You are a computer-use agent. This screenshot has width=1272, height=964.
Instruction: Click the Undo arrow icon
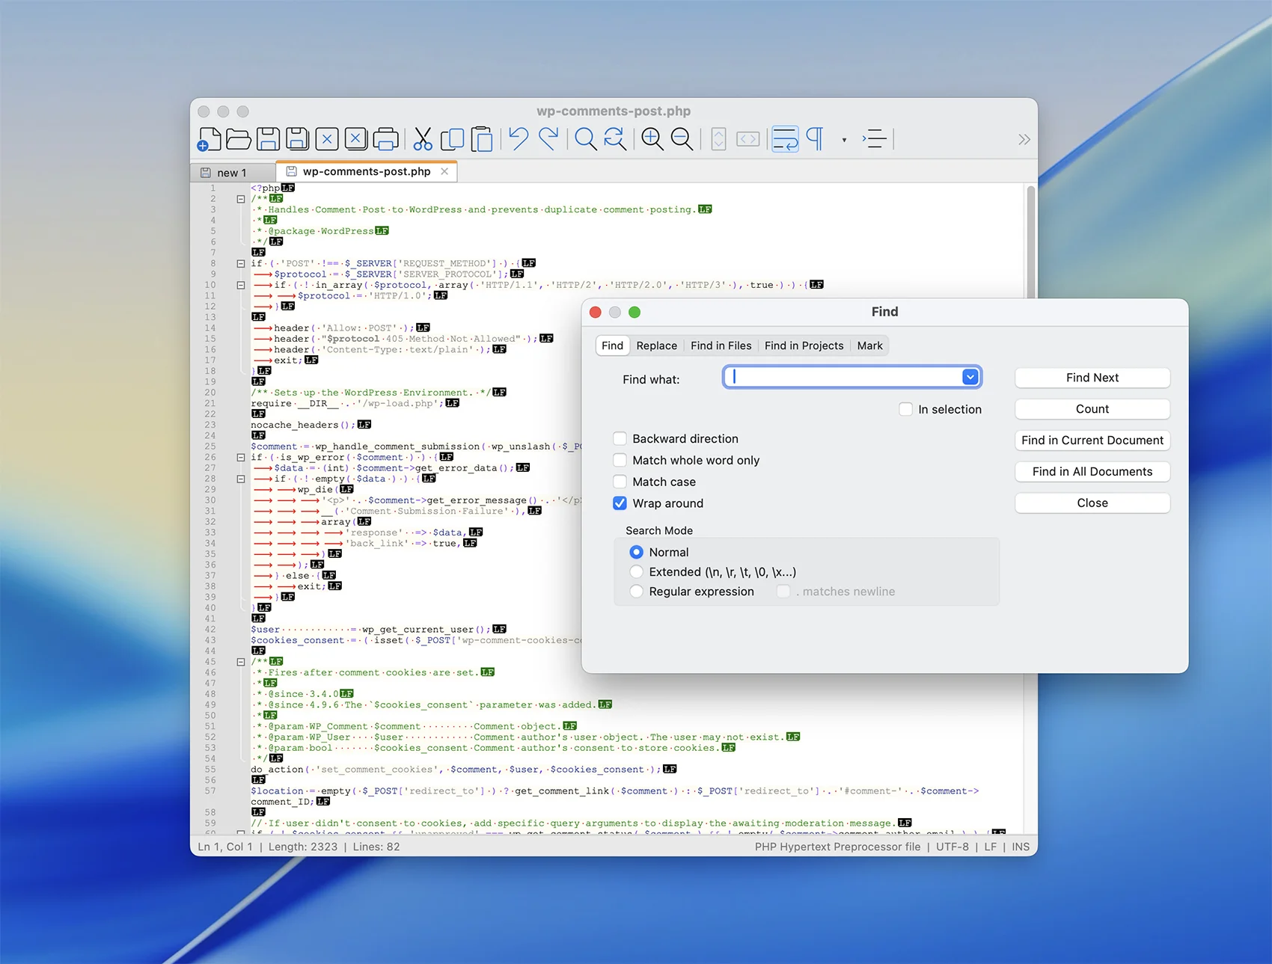[x=519, y=139]
